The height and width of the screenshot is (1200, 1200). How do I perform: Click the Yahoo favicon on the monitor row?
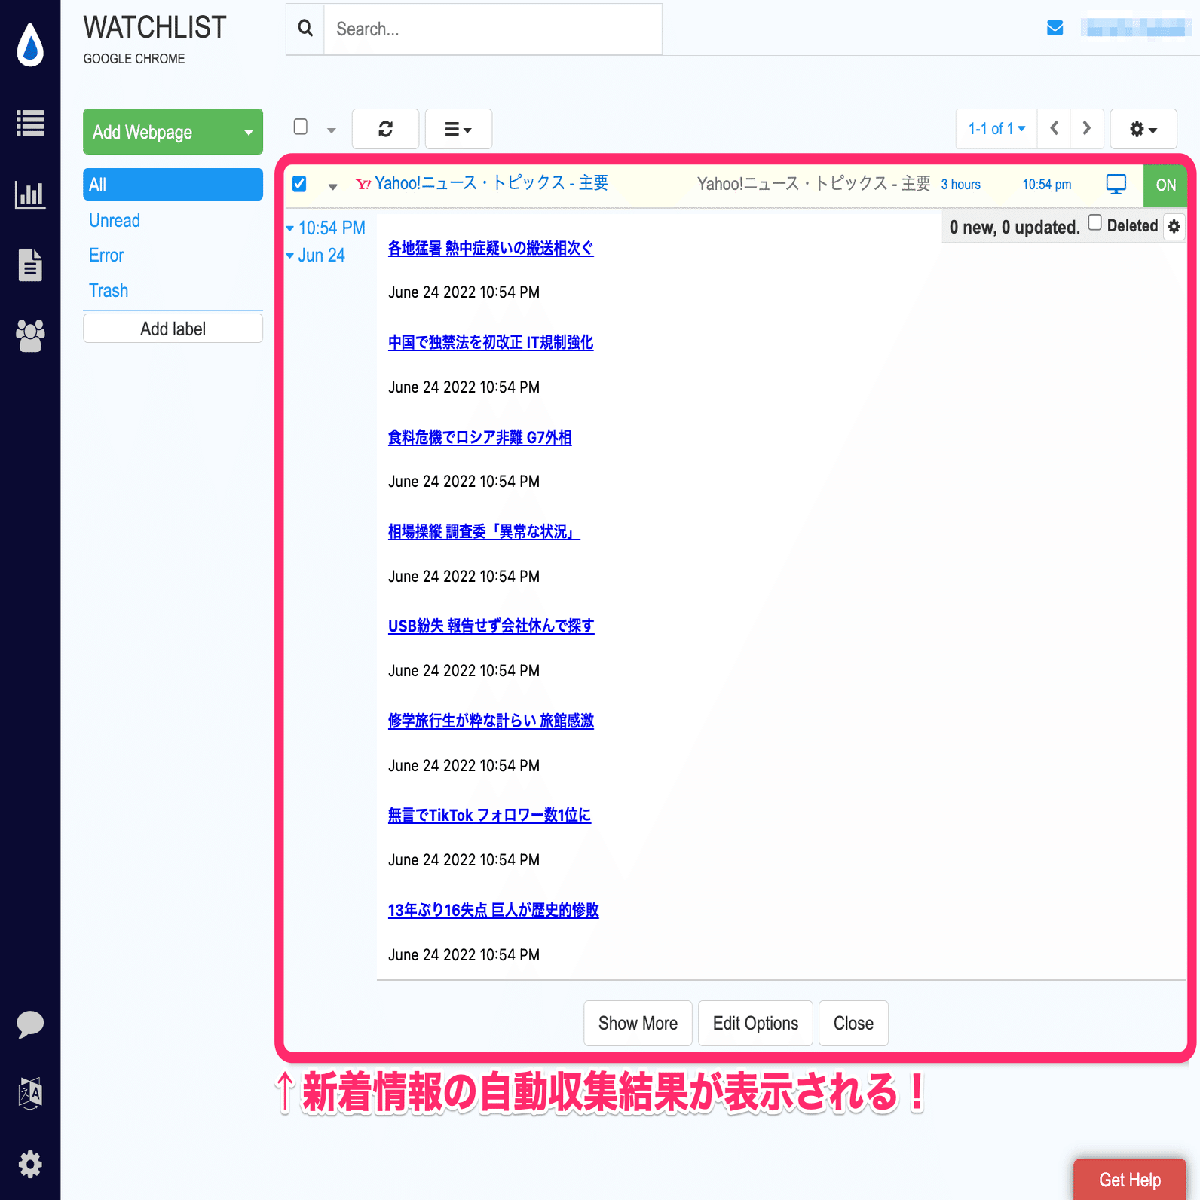(363, 184)
